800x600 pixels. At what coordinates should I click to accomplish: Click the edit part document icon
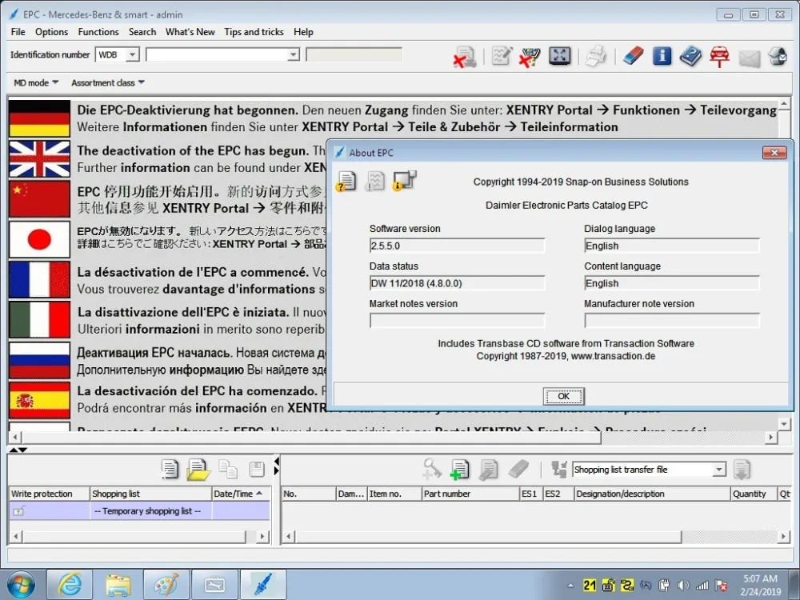(488, 470)
